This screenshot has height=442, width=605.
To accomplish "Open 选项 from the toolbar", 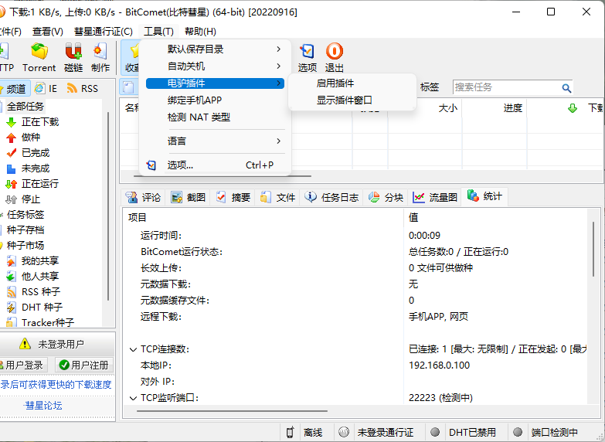I will click(307, 57).
